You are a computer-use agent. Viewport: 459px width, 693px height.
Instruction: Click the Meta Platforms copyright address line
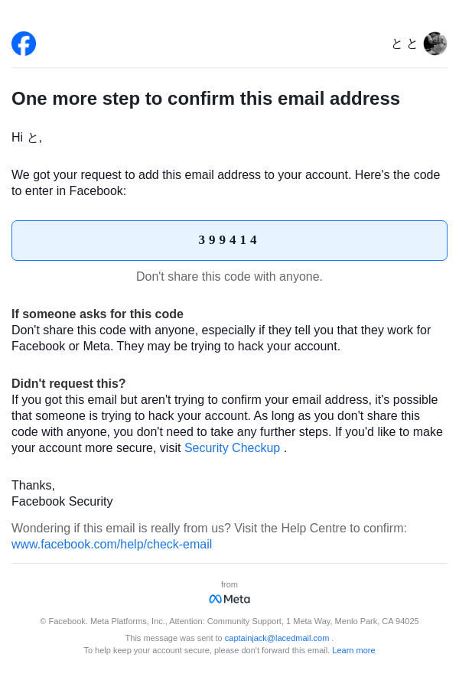(x=229, y=621)
